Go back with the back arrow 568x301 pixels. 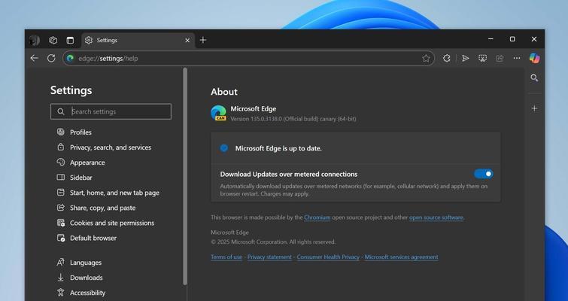tap(35, 58)
